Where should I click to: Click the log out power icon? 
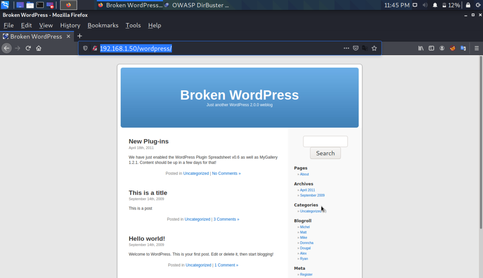click(478, 5)
